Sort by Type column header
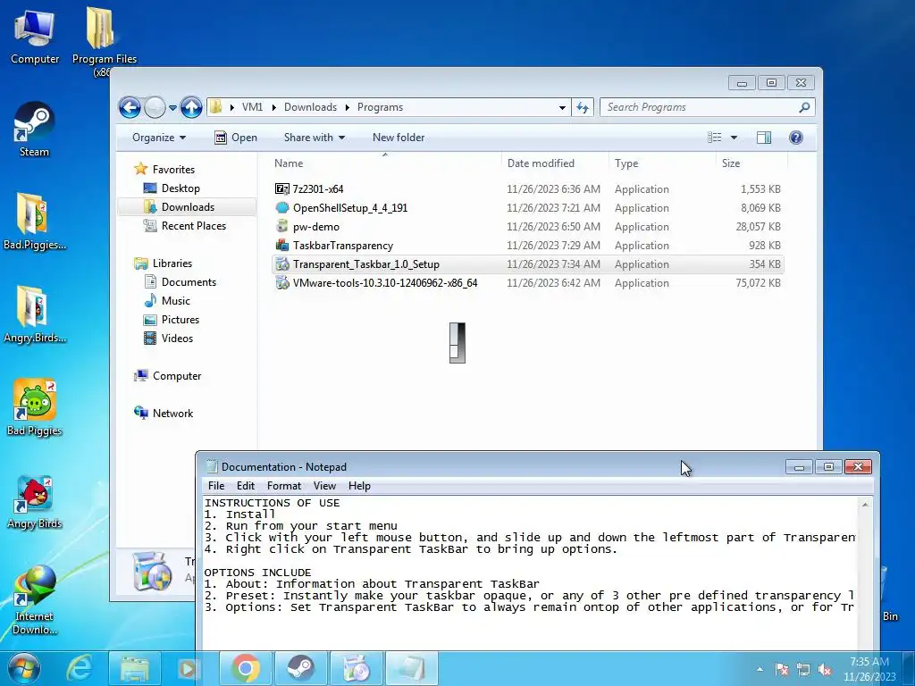Image resolution: width=915 pixels, height=686 pixels. click(x=662, y=163)
